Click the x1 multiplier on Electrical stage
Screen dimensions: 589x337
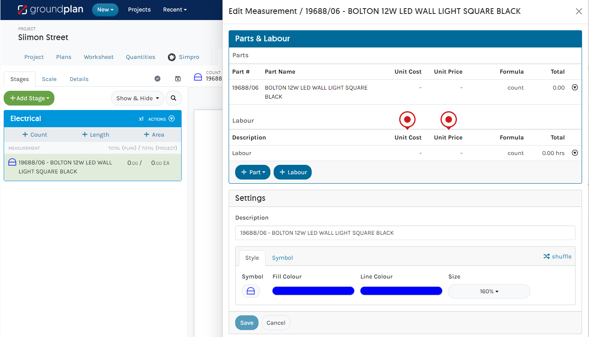[x=141, y=119]
